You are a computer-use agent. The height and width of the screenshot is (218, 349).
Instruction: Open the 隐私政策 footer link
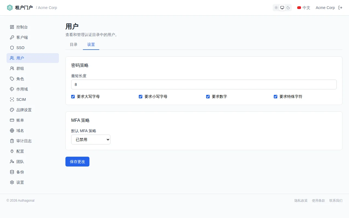(x=301, y=201)
